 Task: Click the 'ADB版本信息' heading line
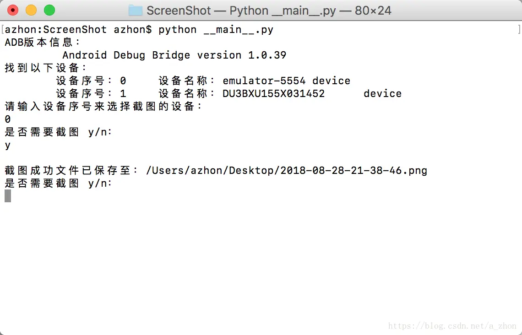click(x=42, y=43)
